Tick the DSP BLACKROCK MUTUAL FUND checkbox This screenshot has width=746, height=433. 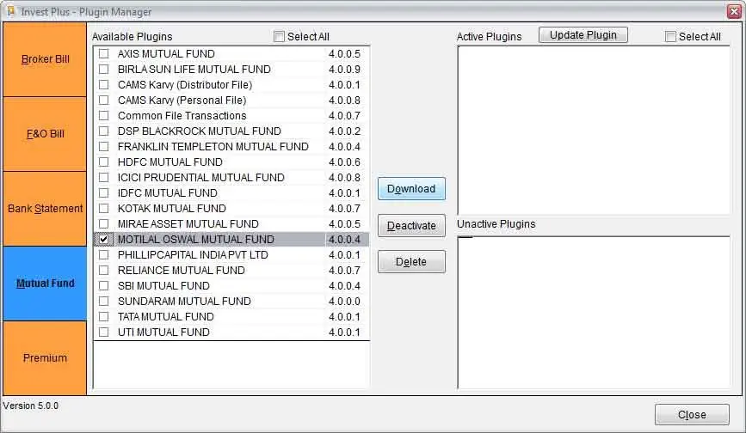click(x=104, y=131)
